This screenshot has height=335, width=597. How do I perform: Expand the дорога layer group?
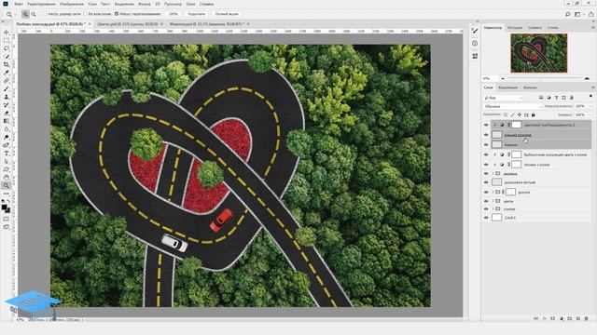click(493, 193)
